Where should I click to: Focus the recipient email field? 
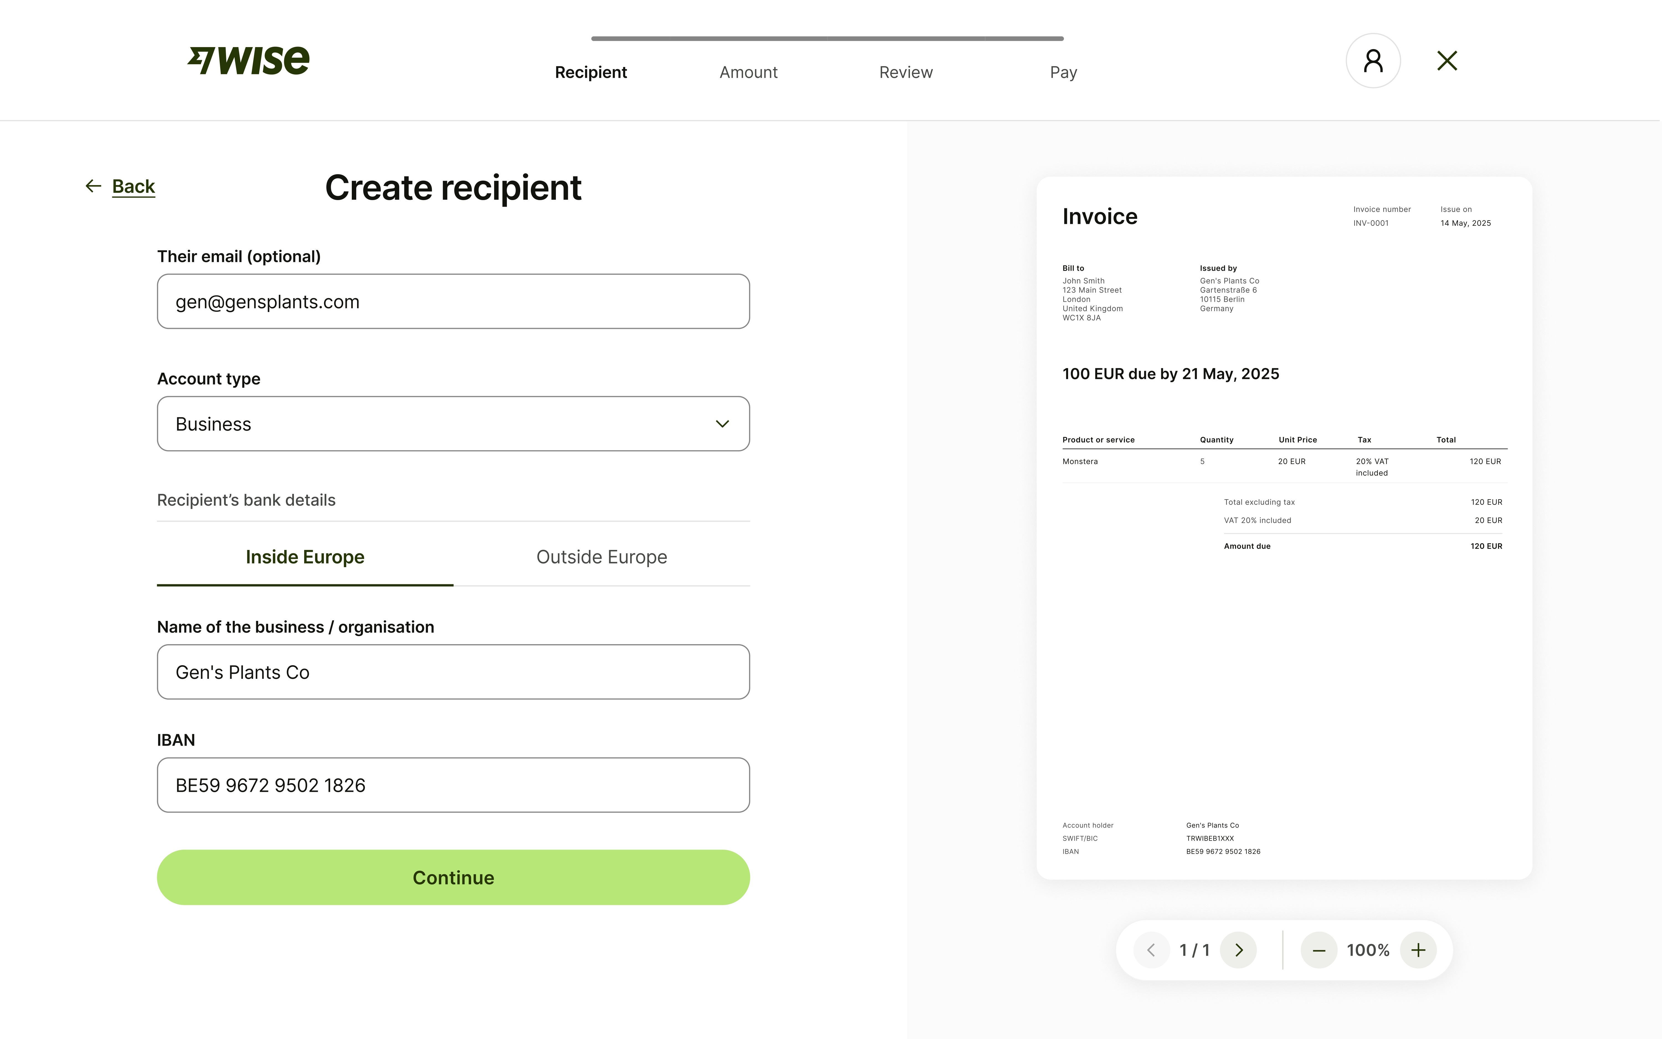[453, 302]
